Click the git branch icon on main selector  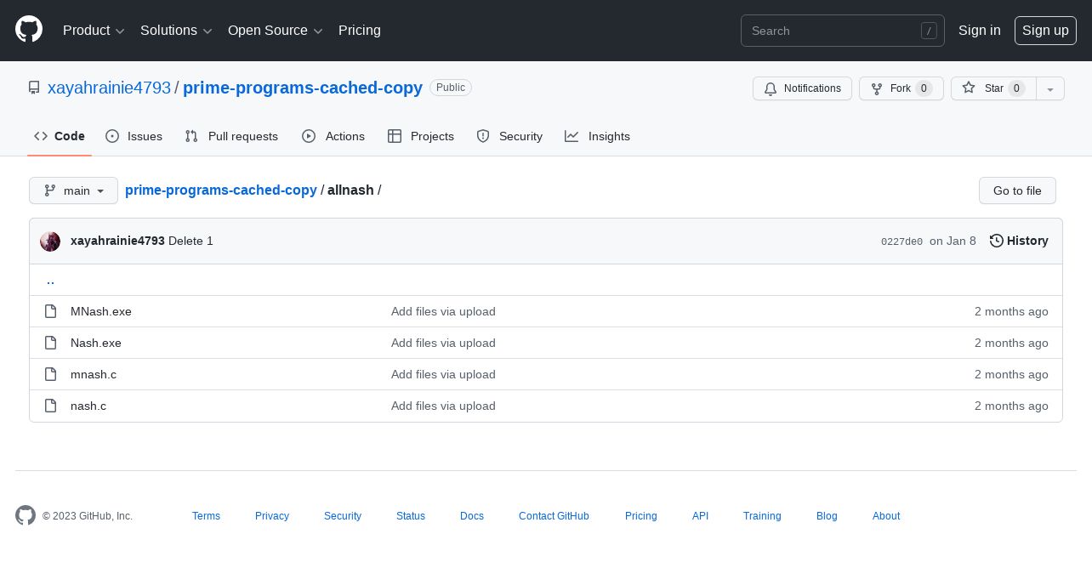point(50,190)
